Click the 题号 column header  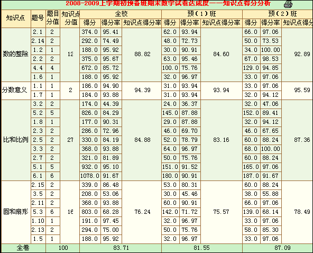38,19
